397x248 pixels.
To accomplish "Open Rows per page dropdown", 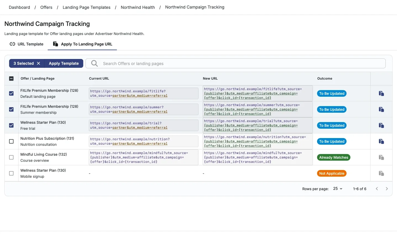I will [x=338, y=189].
